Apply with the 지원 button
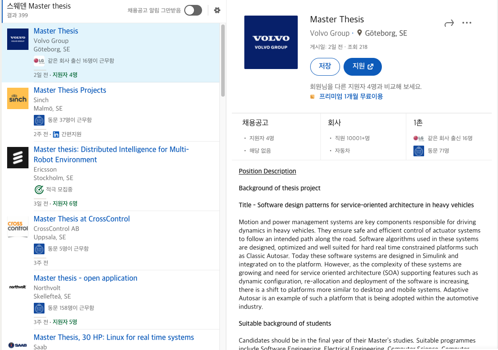 (363, 66)
